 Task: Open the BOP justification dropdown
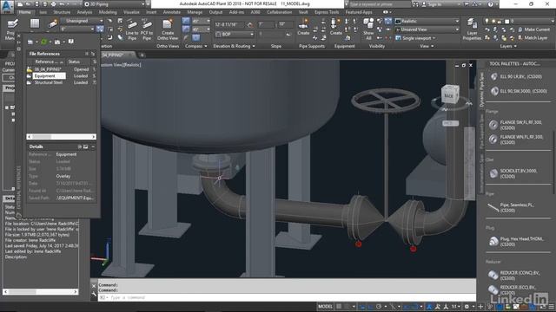[x=235, y=35]
